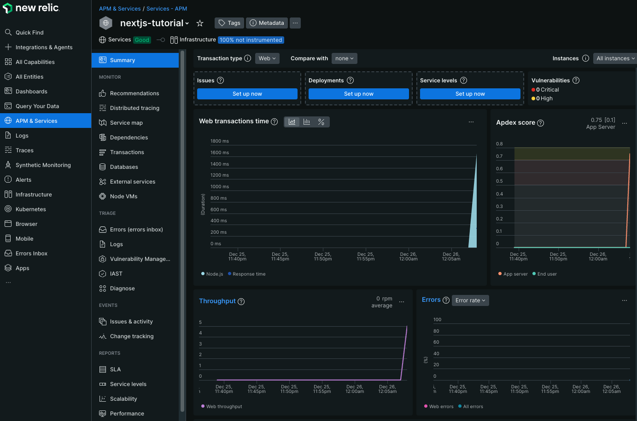The height and width of the screenshot is (421, 637).
Task: Open Errors chart options menu
Action: (625, 300)
